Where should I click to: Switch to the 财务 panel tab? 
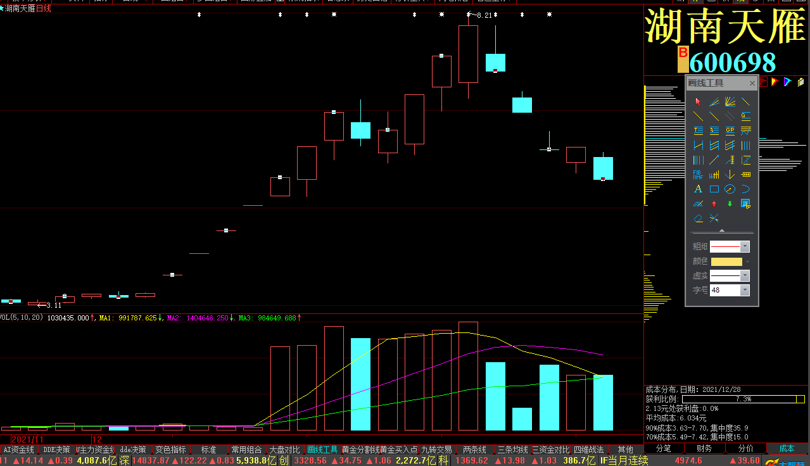point(704,448)
